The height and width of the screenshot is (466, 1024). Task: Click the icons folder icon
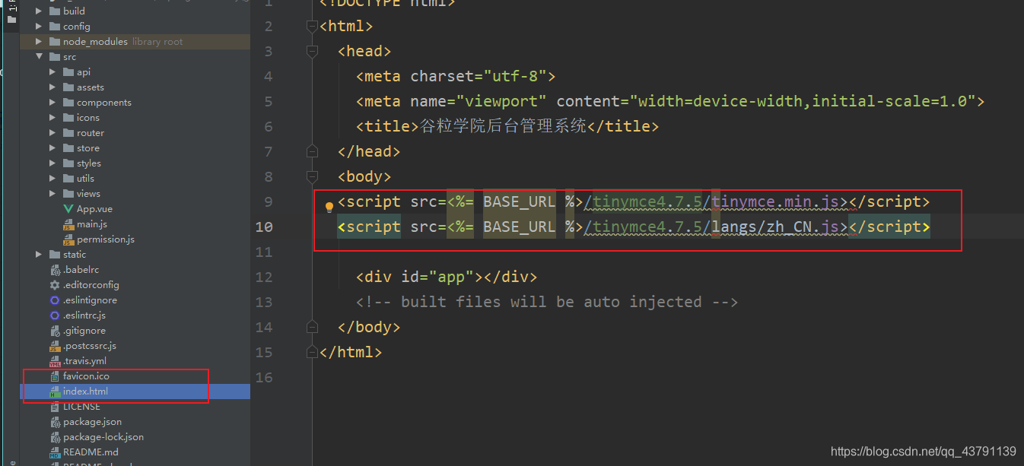coord(68,118)
